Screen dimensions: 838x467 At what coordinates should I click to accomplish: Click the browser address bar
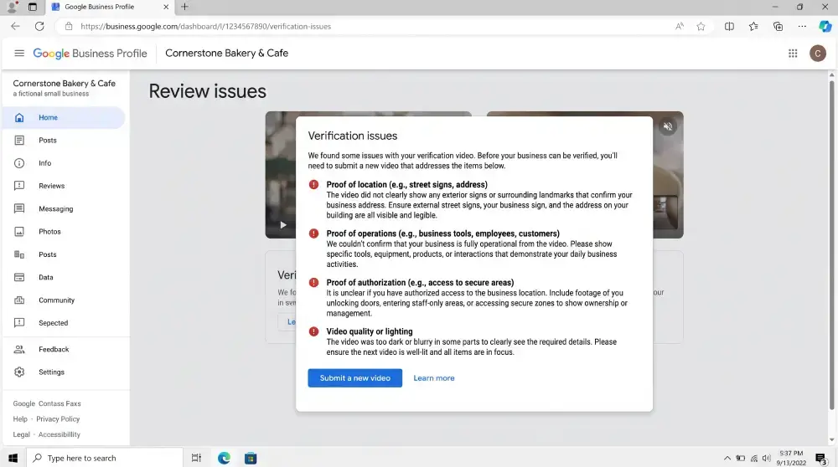pyautogui.click(x=369, y=26)
